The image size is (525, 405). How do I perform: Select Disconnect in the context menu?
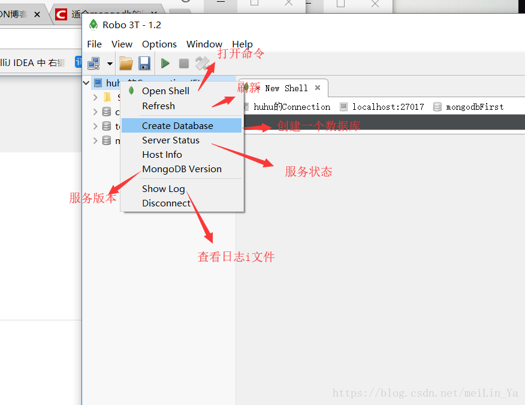point(181,203)
